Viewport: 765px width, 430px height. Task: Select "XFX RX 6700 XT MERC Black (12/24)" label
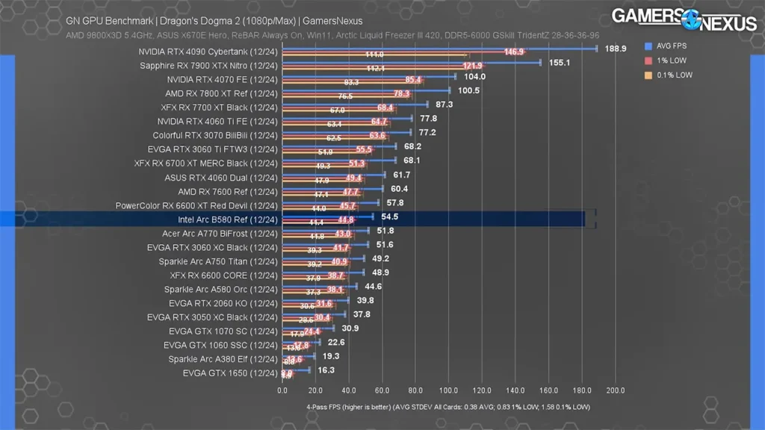coord(206,163)
